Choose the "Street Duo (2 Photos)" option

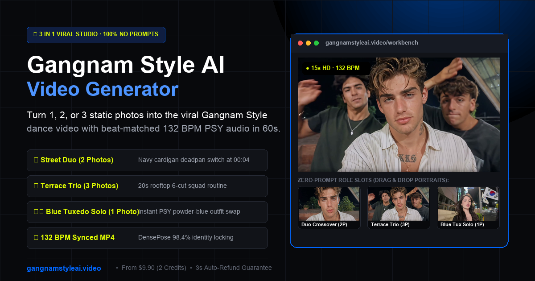[x=147, y=160]
